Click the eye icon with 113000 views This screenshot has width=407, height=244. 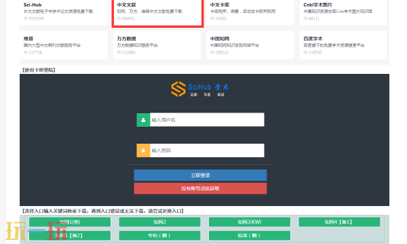click(x=119, y=52)
